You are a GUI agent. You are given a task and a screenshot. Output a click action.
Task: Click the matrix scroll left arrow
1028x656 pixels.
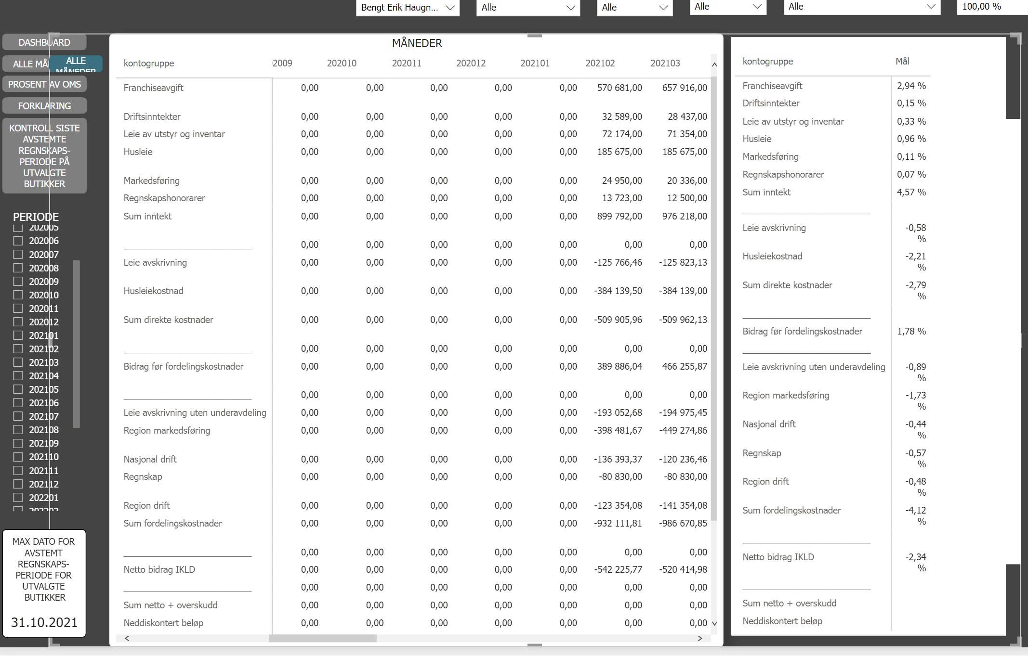coord(127,638)
